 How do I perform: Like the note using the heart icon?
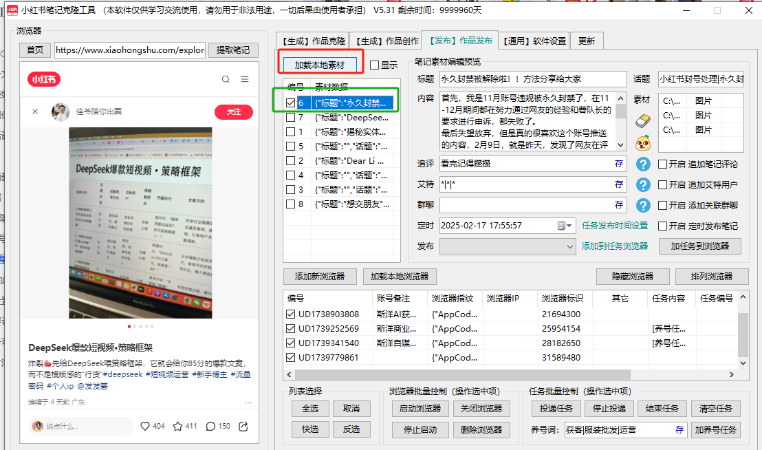145,426
